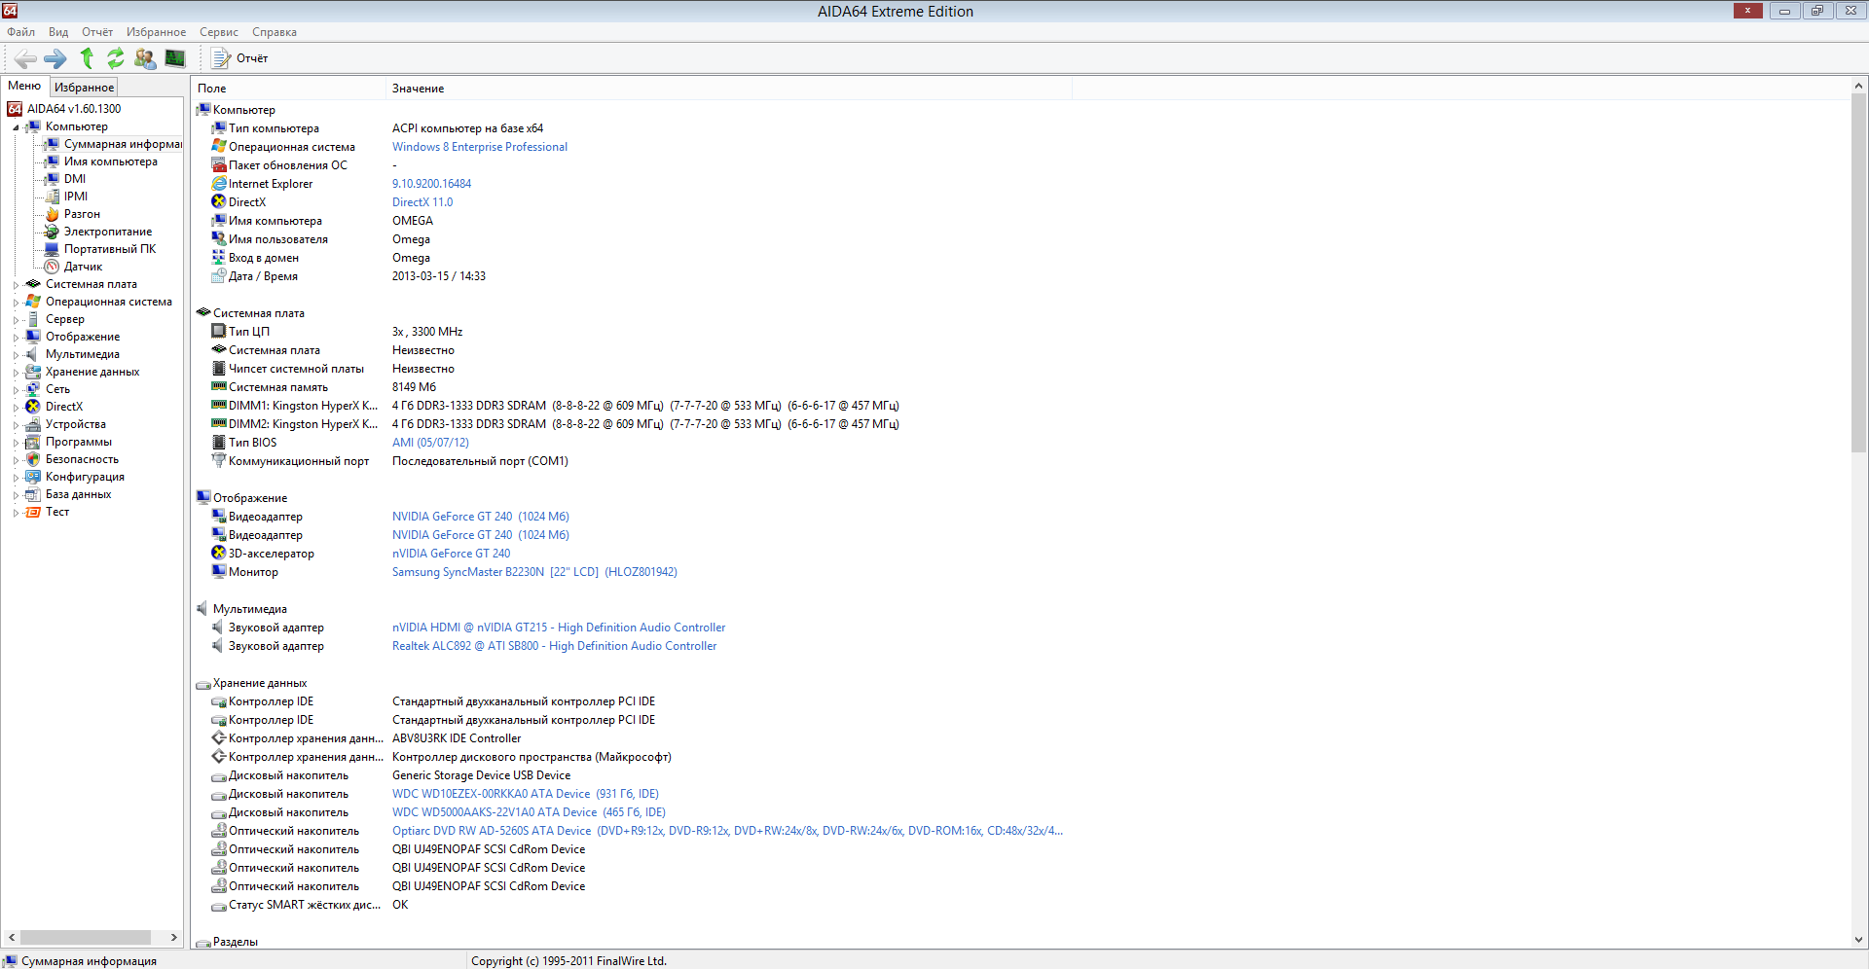Open the Сервис menu
1869x969 pixels.
pos(219,32)
